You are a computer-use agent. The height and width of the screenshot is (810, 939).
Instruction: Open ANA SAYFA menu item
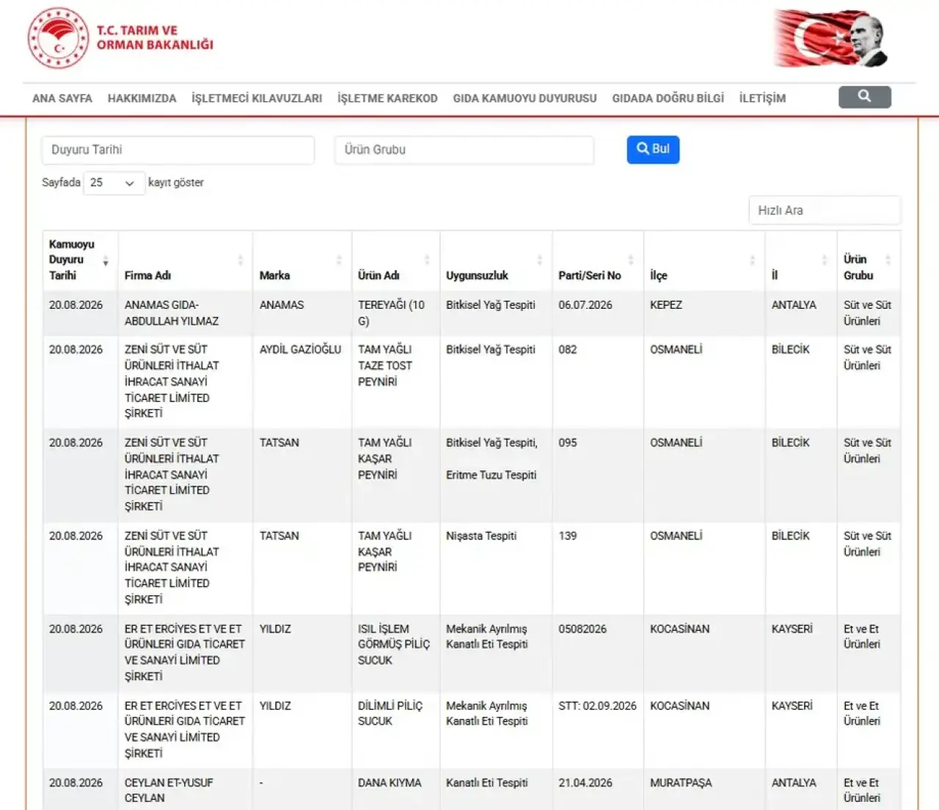pyautogui.click(x=62, y=98)
